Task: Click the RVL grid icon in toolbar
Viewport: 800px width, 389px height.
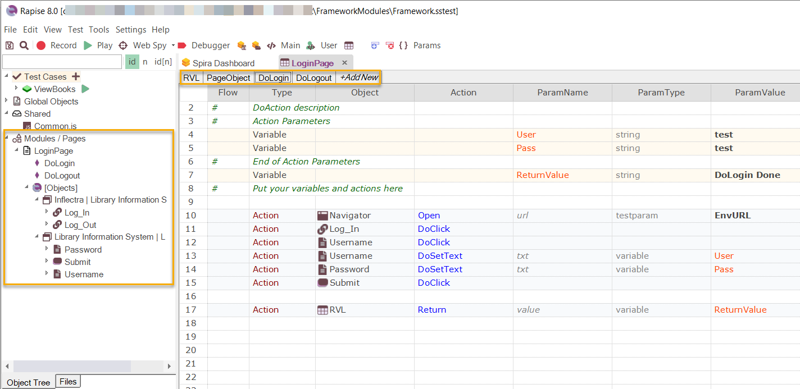Action: (x=349, y=45)
